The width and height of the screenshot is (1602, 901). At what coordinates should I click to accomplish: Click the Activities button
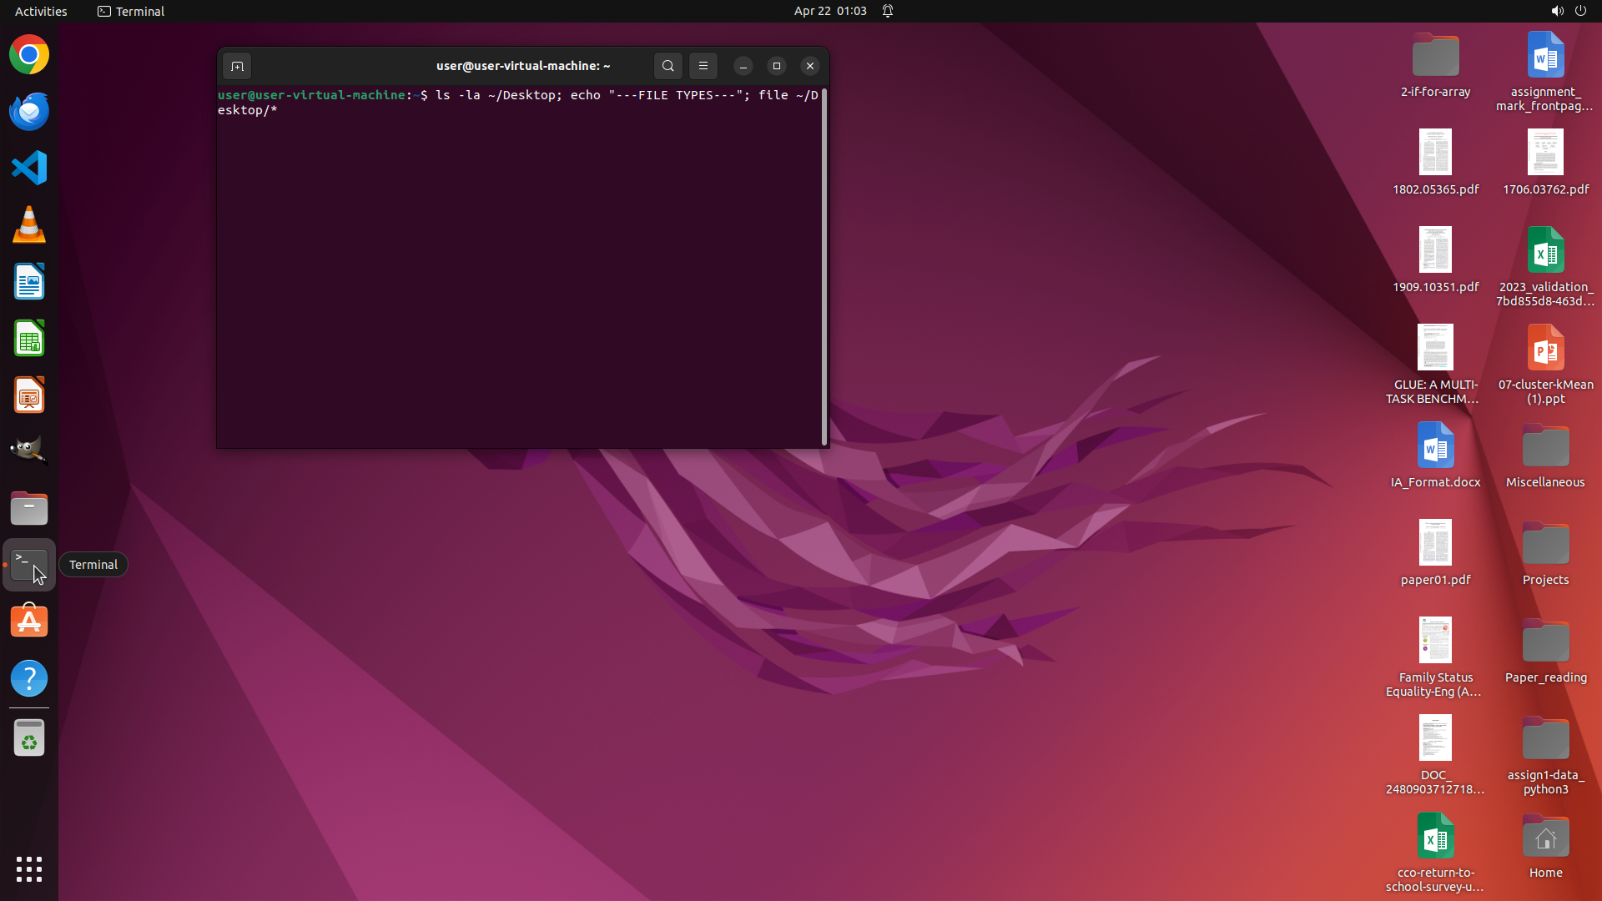point(41,11)
